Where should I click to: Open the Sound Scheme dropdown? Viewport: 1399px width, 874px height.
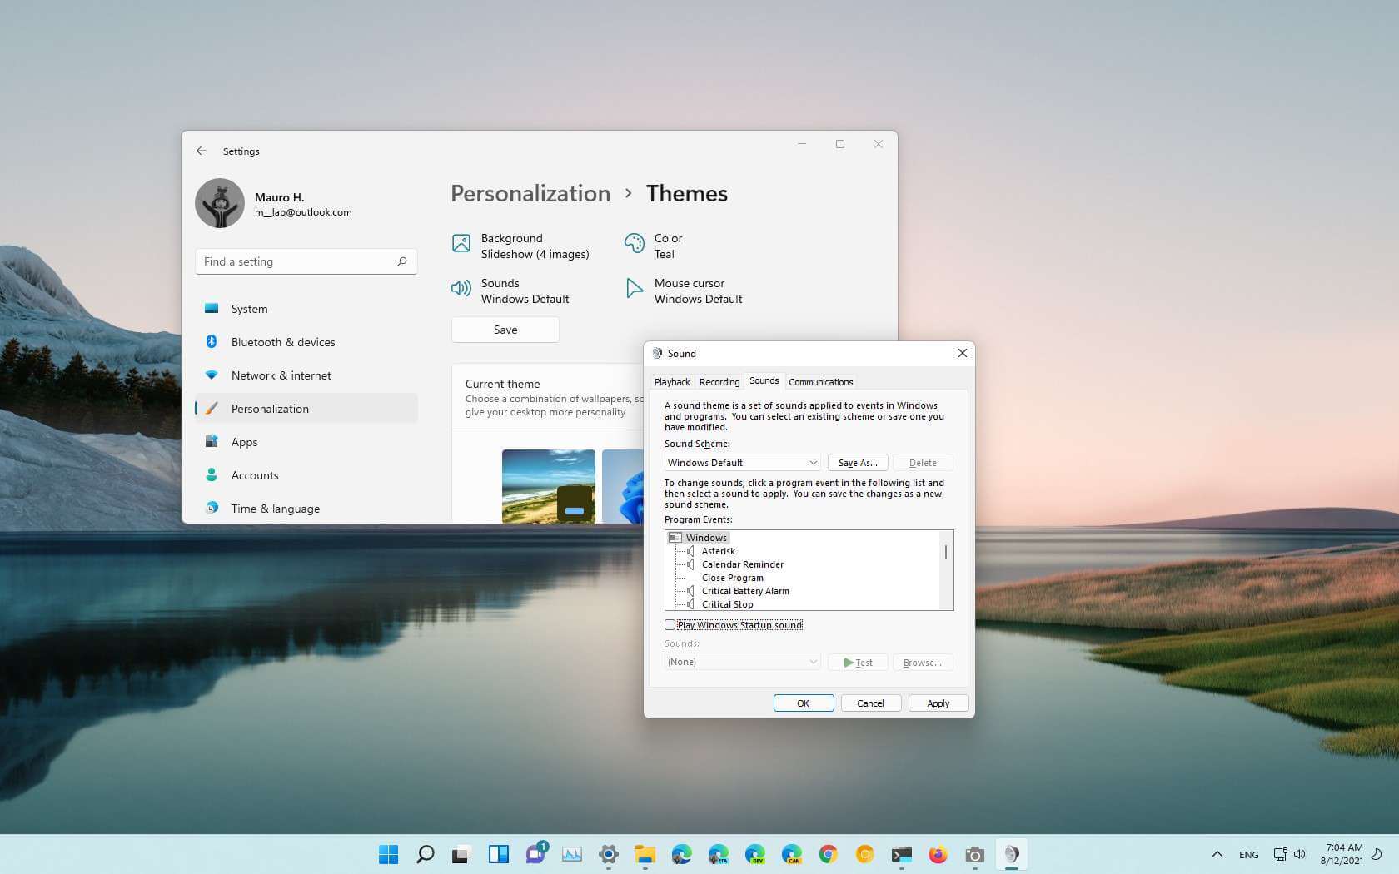[743, 463]
